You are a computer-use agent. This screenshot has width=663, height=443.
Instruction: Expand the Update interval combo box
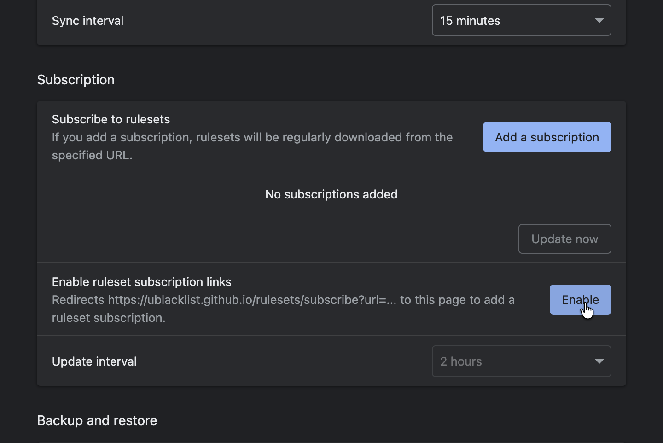click(521, 361)
